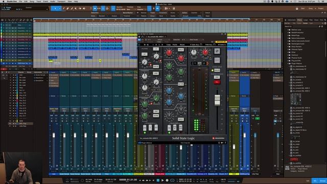The width and height of the screenshot is (327, 184).
Task: Sort the browser by Type
Action: 311,23
